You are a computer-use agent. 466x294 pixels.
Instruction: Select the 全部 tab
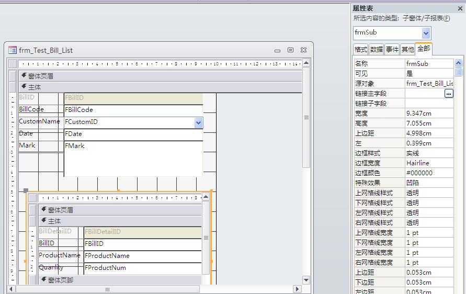pyautogui.click(x=424, y=49)
